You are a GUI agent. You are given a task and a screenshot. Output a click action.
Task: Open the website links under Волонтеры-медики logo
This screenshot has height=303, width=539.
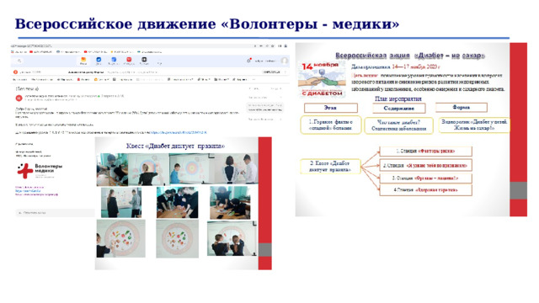[x=36, y=191]
